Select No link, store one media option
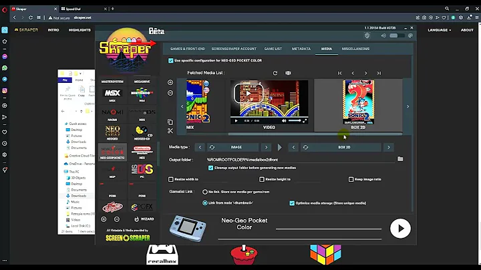 tap(205, 192)
